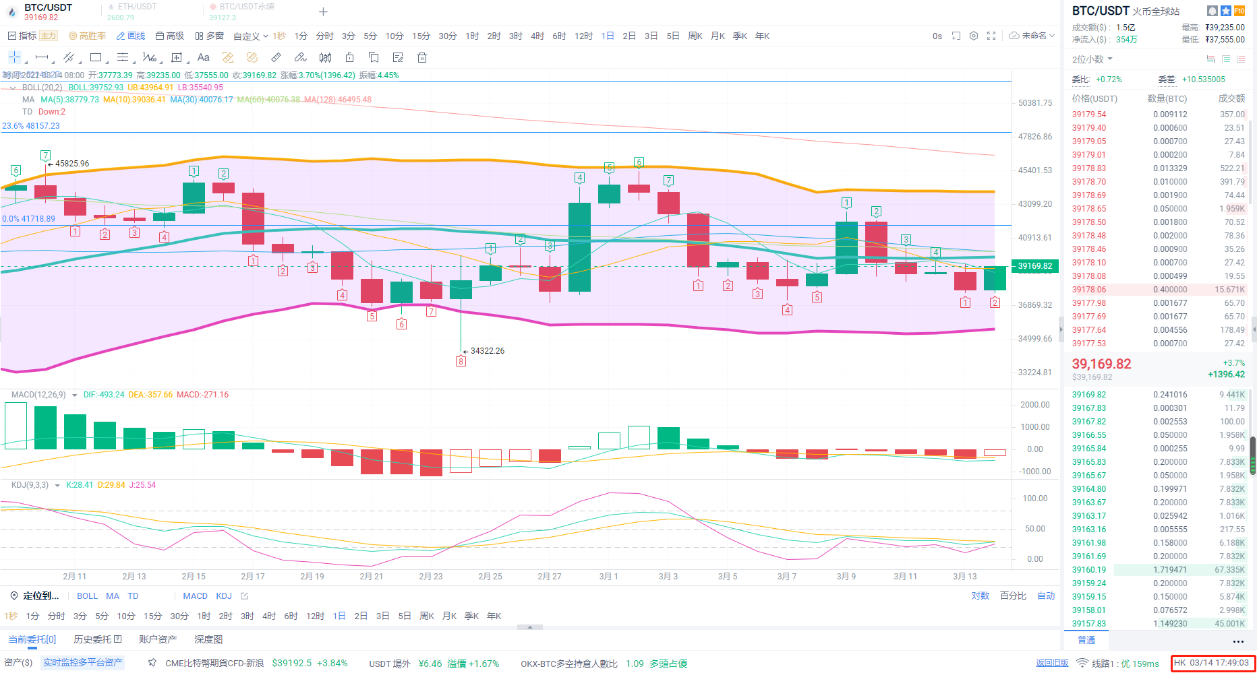Open the 未命名 cloud layout dropdown
Screen dimensions: 1257x673
1032,36
